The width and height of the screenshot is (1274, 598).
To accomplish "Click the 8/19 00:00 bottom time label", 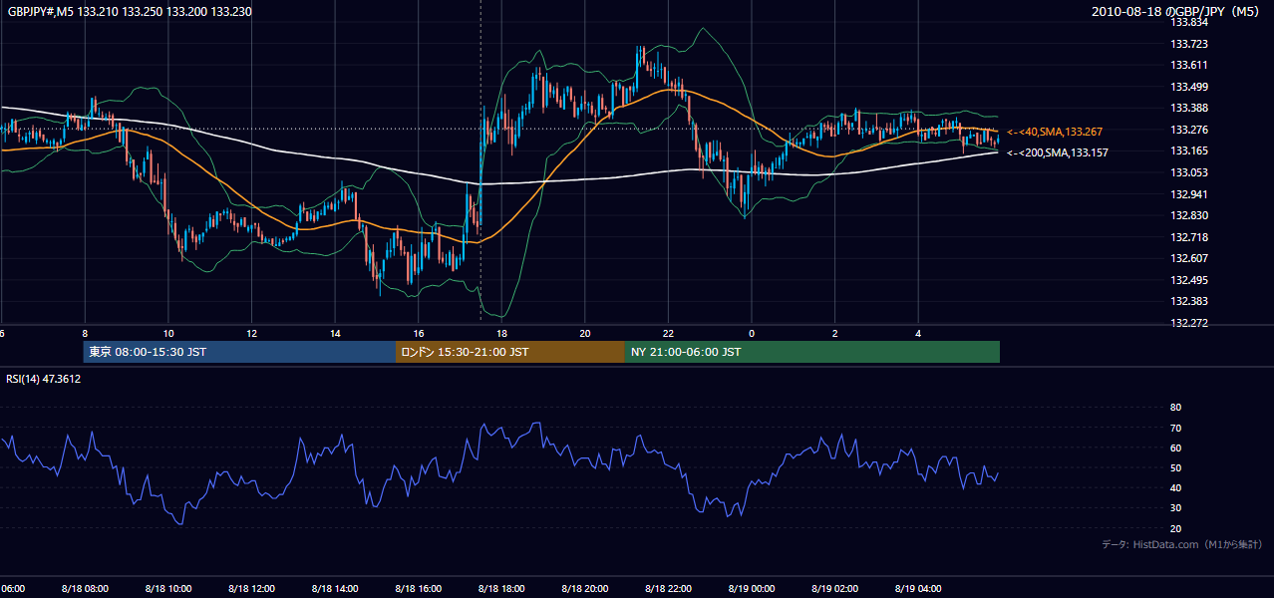I will pyautogui.click(x=752, y=589).
